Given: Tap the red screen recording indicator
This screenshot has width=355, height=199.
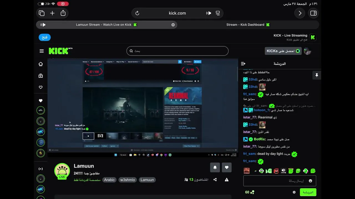Looking at the screenshot, I should (63, 4).
